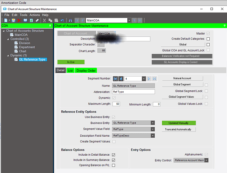Image resolution: width=227 pixels, height=173 pixels.
Task: Switch to the Display Order tab
Action: pos(86,71)
